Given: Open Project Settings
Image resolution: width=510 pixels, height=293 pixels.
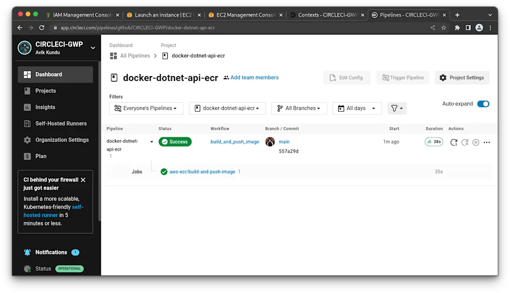Looking at the screenshot, I should [x=462, y=78].
